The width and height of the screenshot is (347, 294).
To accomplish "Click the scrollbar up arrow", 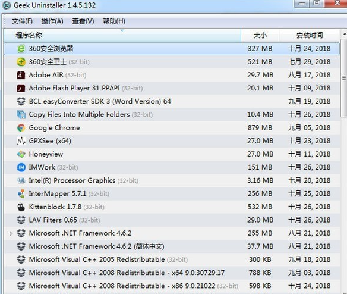I will (345, 34).
